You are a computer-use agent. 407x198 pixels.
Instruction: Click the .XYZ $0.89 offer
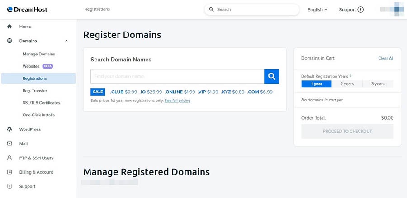coord(232,92)
